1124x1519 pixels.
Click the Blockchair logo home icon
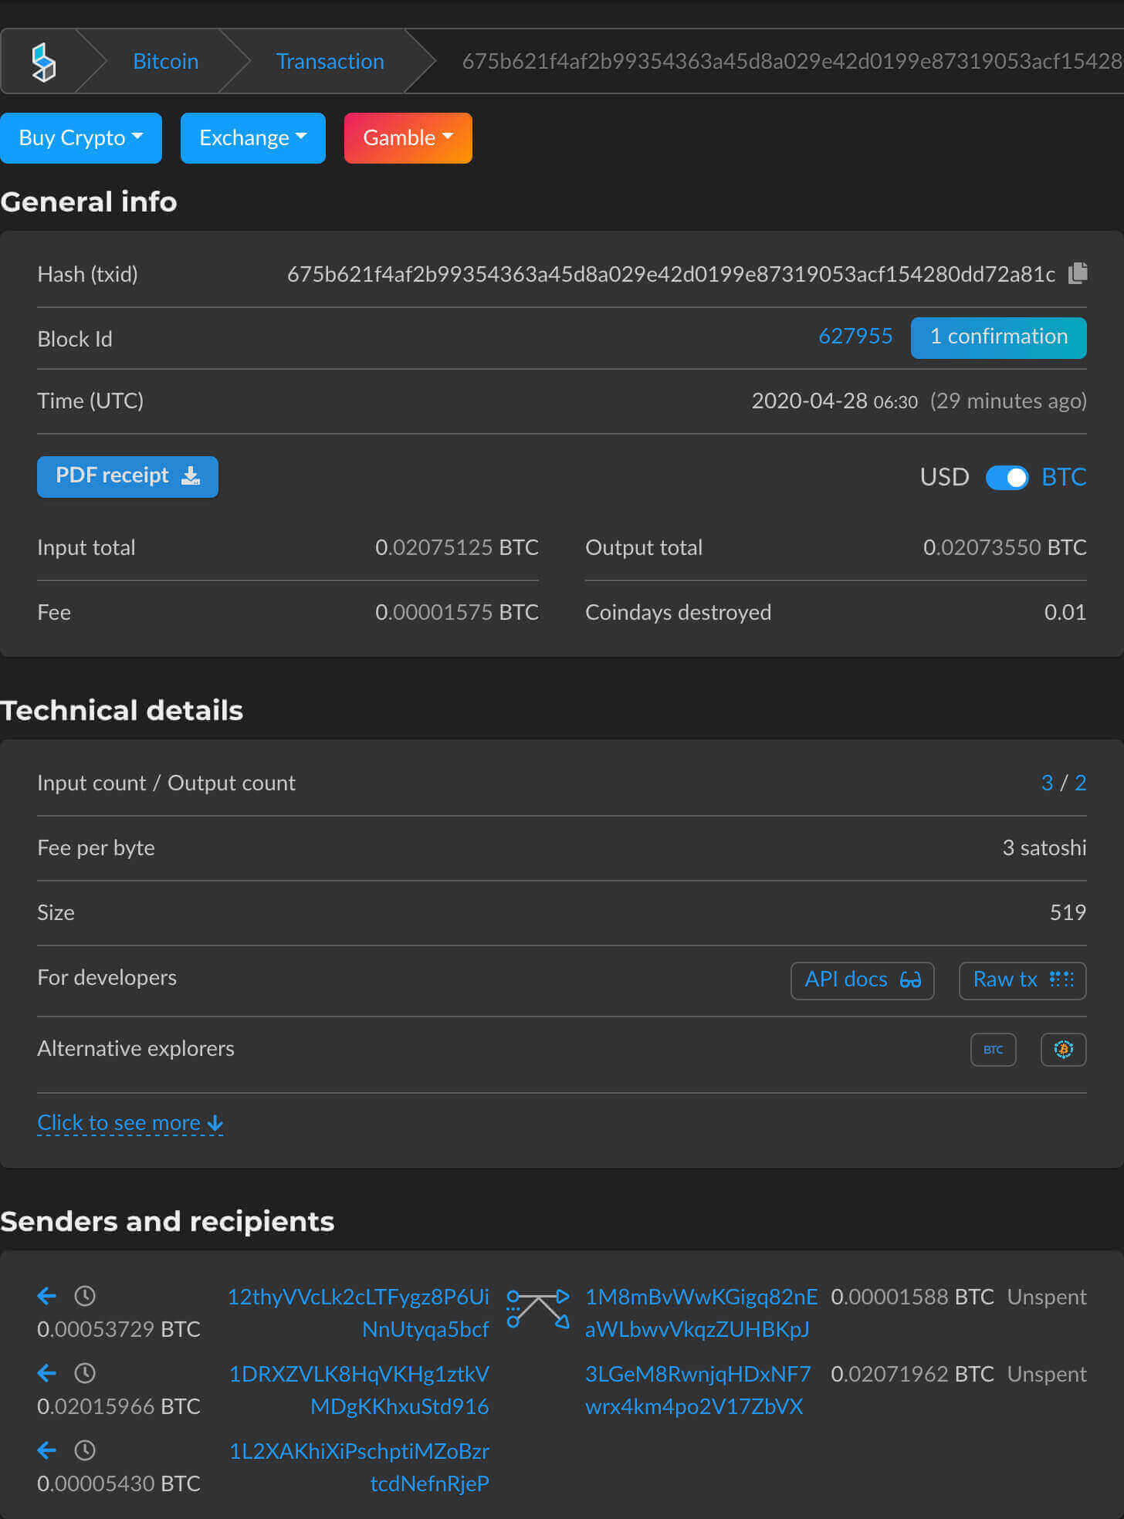[43, 62]
